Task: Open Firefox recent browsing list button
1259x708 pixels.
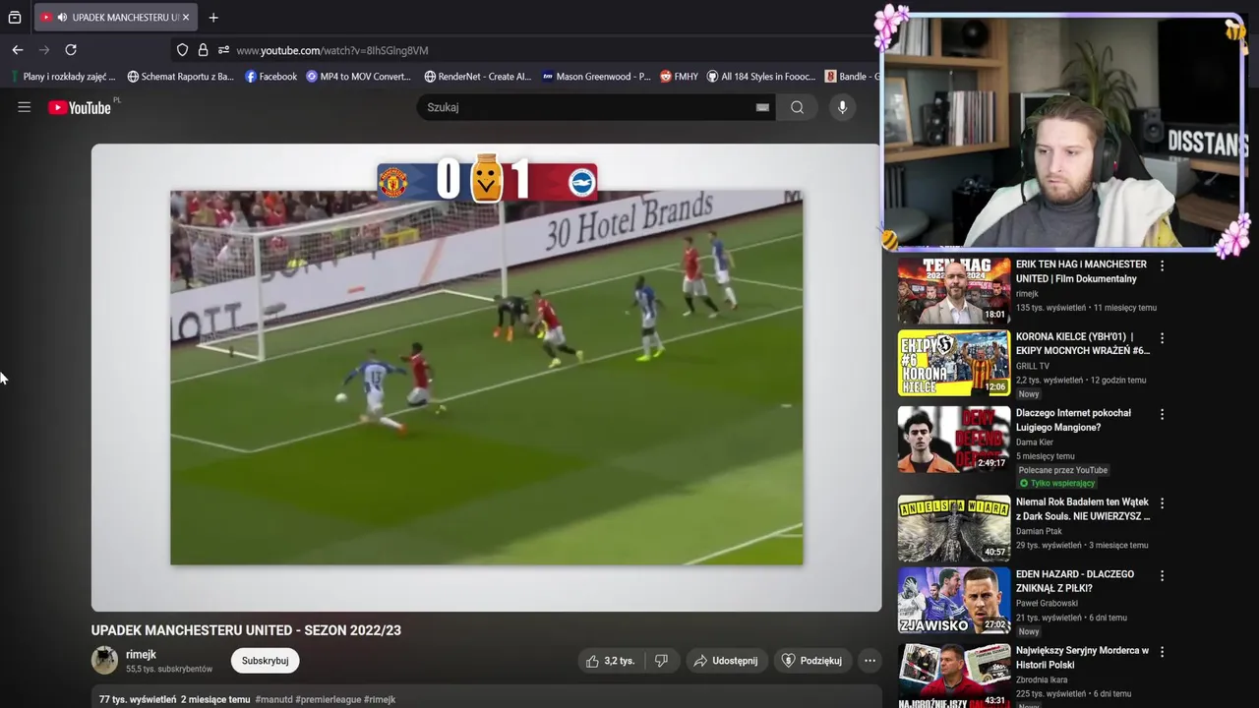Action: (x=15, y=18)
